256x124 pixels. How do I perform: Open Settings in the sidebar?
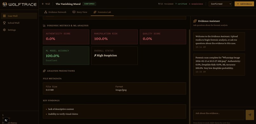click(19, 30)
